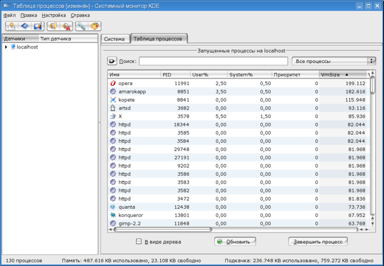Image resolution: width=384 pixels, height=266 pixels.
Task: Open the Файл menu
Action: point(9,15)
